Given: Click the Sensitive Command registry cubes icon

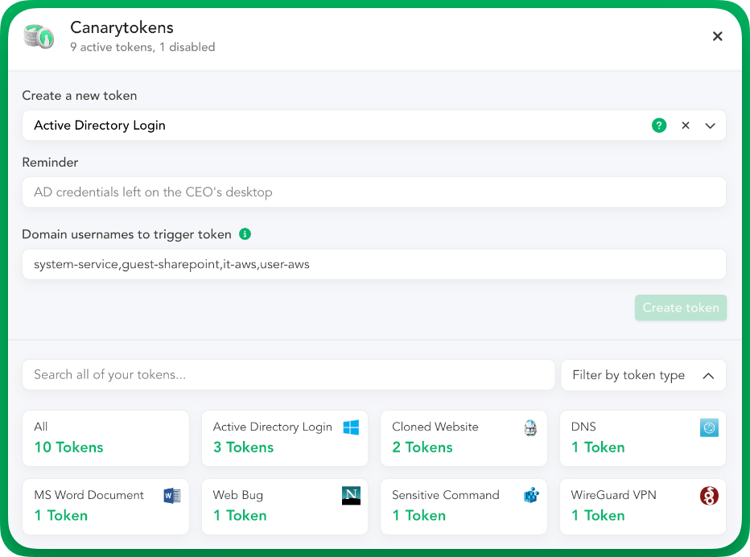Looking at the screenshot, I should [x=531, y=495].
